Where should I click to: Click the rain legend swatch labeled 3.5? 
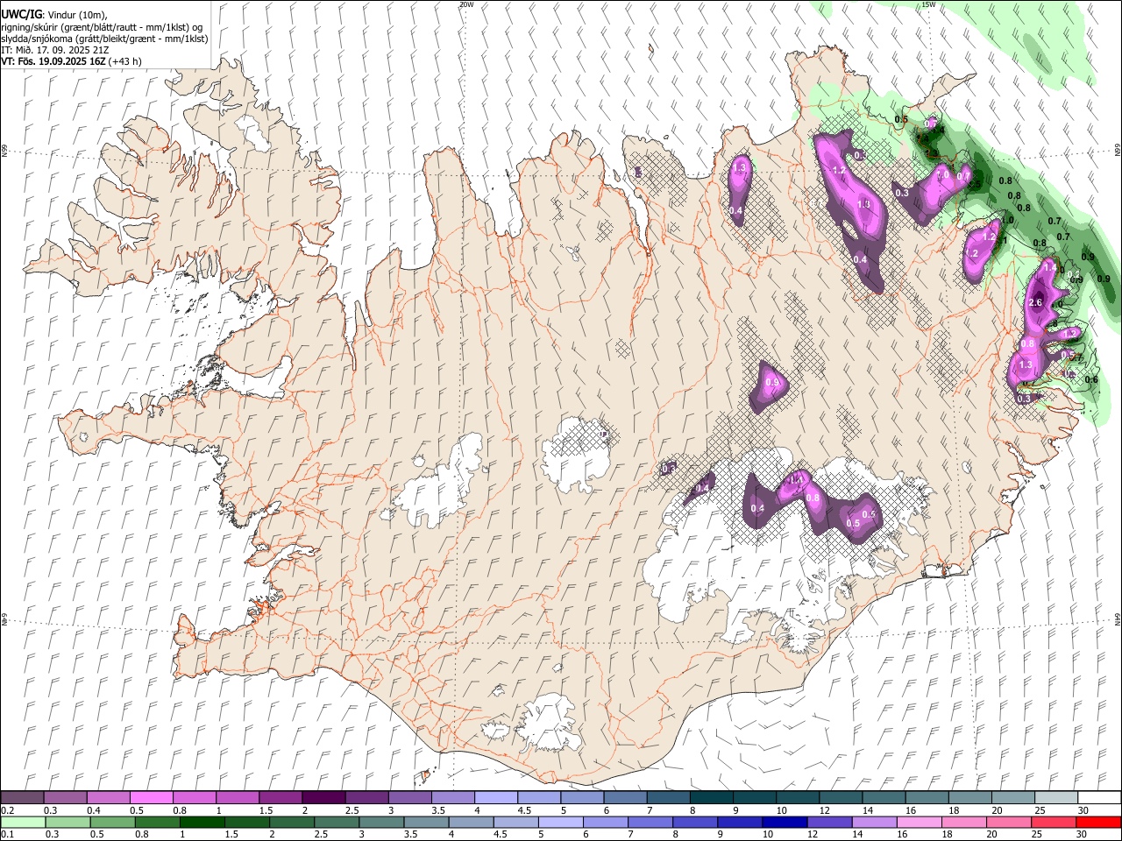(x=426, y=823)
